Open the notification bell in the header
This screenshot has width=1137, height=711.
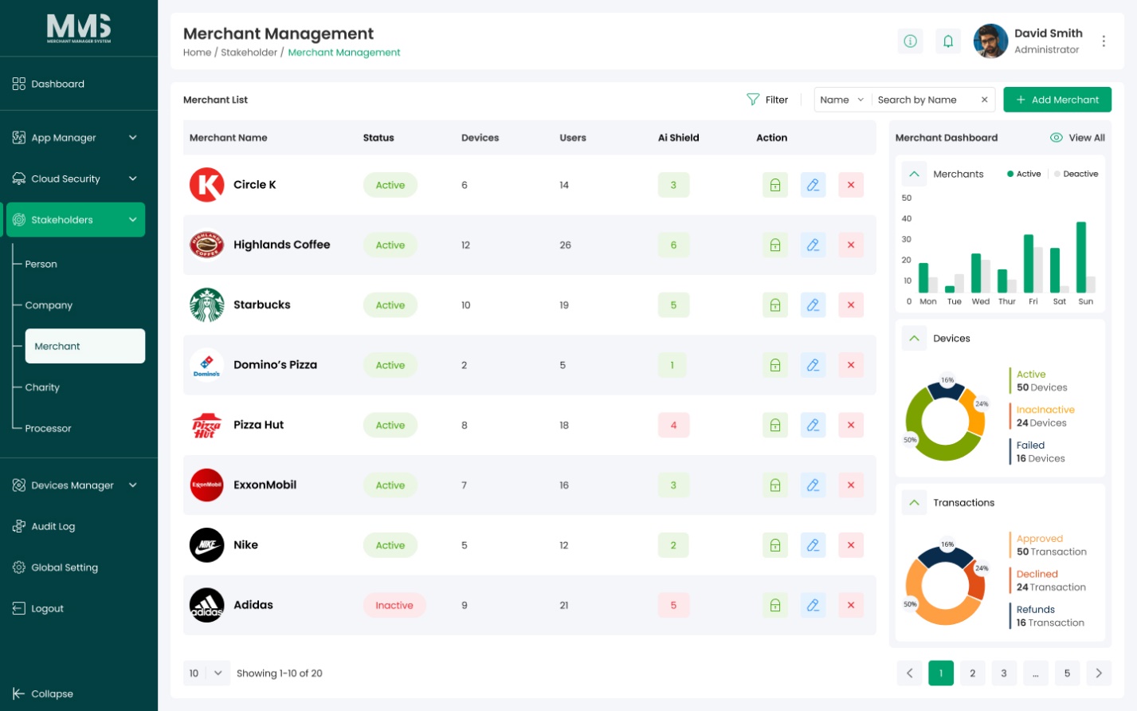(x=948, y=41)
